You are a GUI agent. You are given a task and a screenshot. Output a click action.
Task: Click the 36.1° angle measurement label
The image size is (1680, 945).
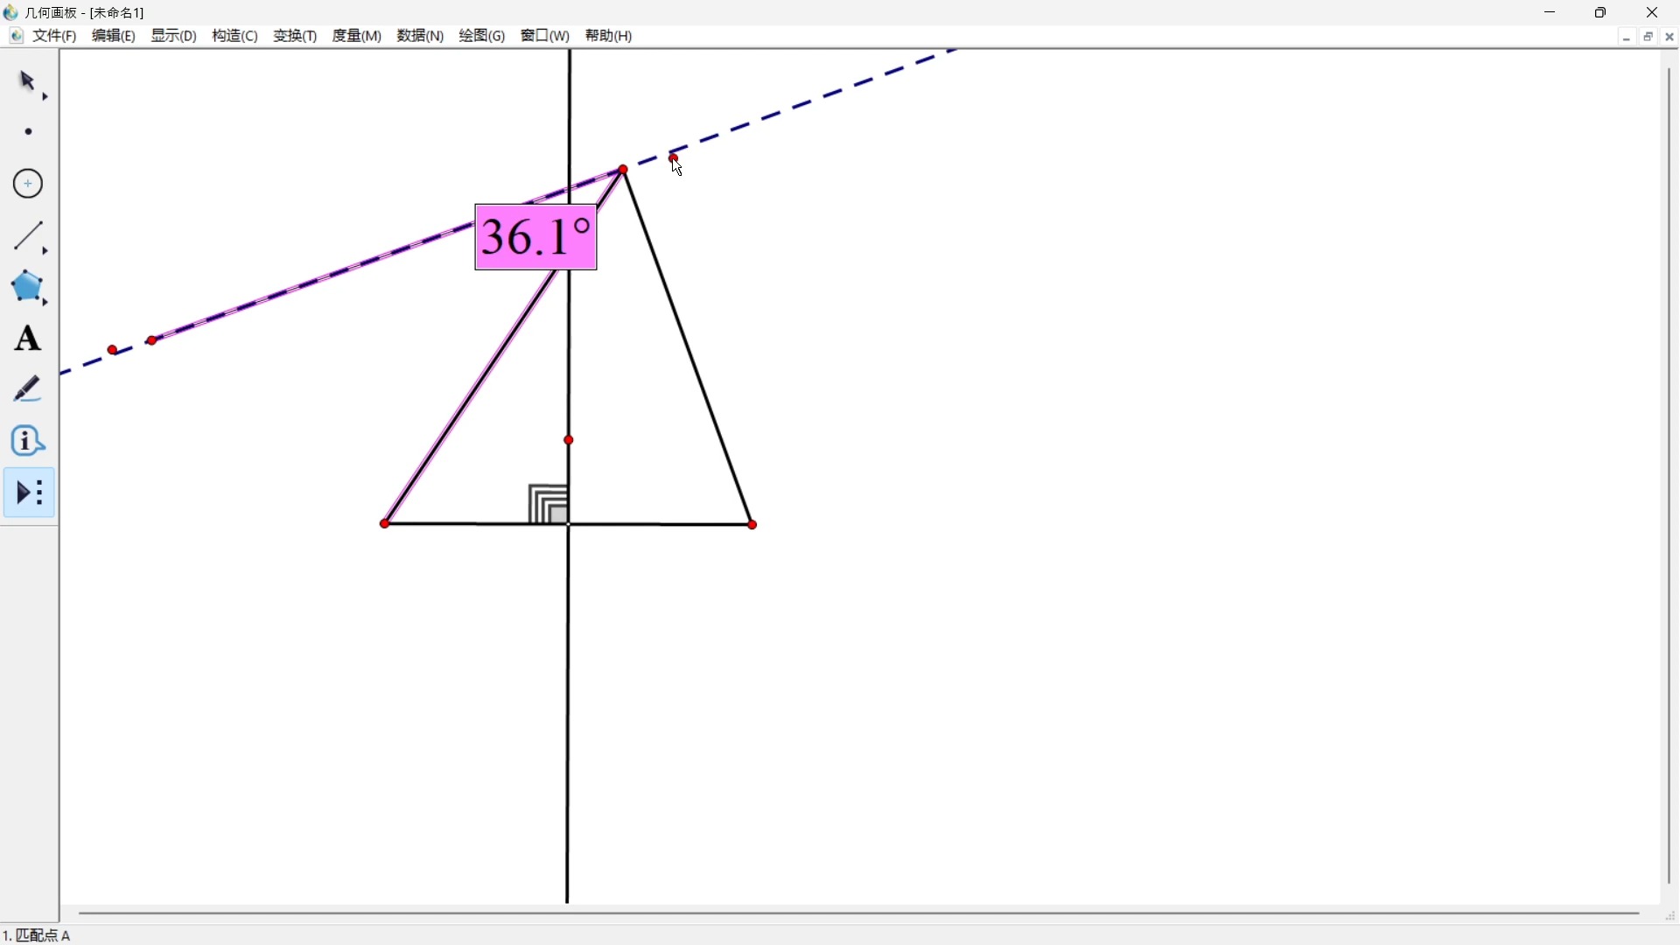pyautogui.click(x=536, y=237)
